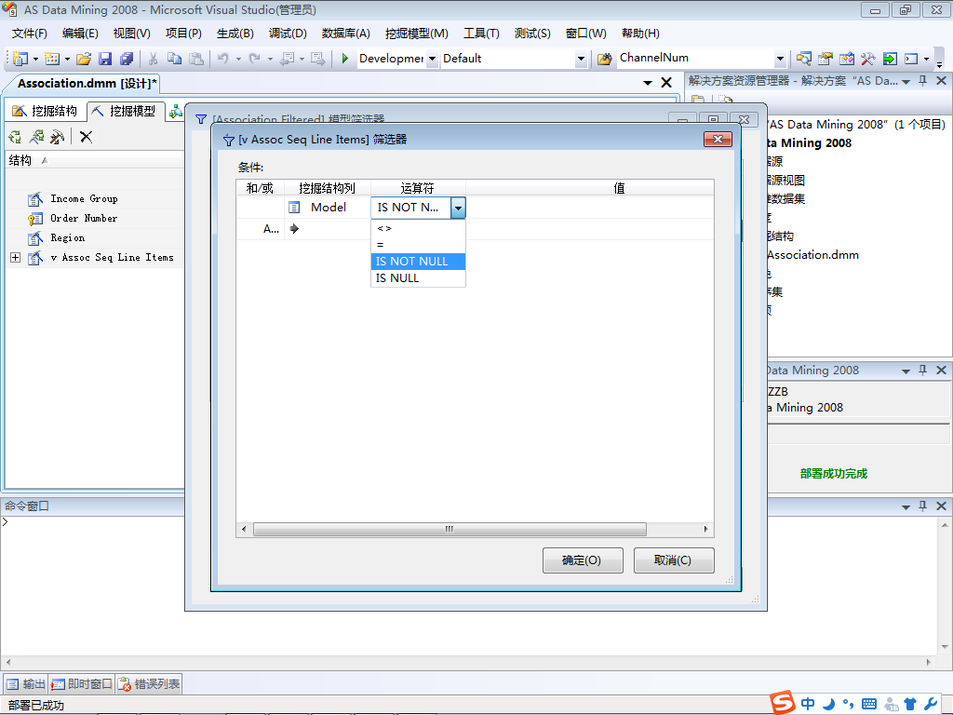This screenshot has height=715, width=953.
Task: Save the file with the Save icon
Action: pos(105,59)
